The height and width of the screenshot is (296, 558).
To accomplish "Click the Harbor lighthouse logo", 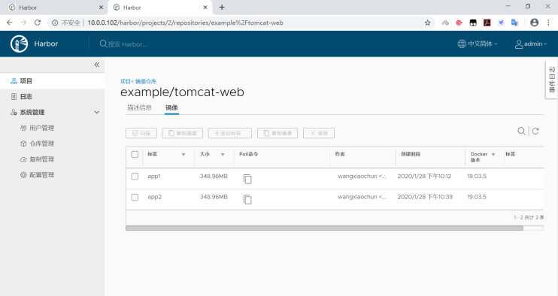I will coord(20,44).
